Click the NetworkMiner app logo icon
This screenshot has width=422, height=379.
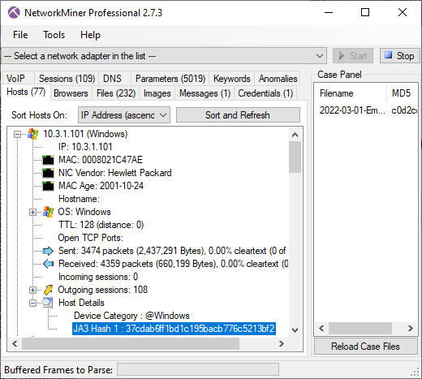(14, 12)
